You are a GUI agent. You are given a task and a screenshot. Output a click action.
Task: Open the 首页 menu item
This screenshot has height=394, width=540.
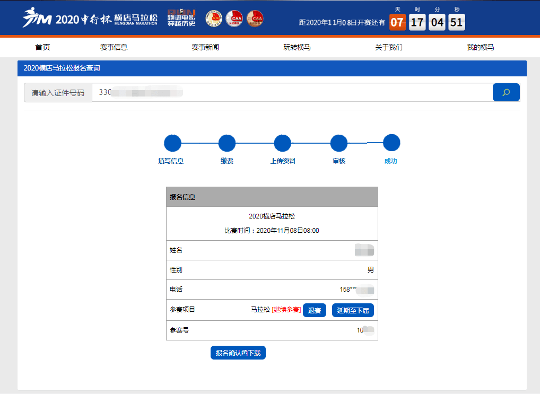click(x=43, y=47)
